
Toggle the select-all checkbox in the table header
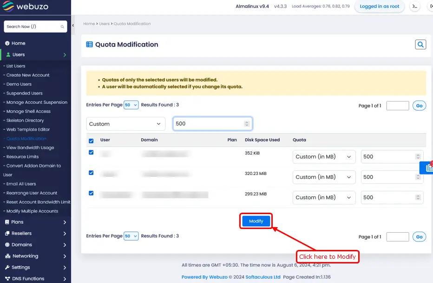(91, 140)
